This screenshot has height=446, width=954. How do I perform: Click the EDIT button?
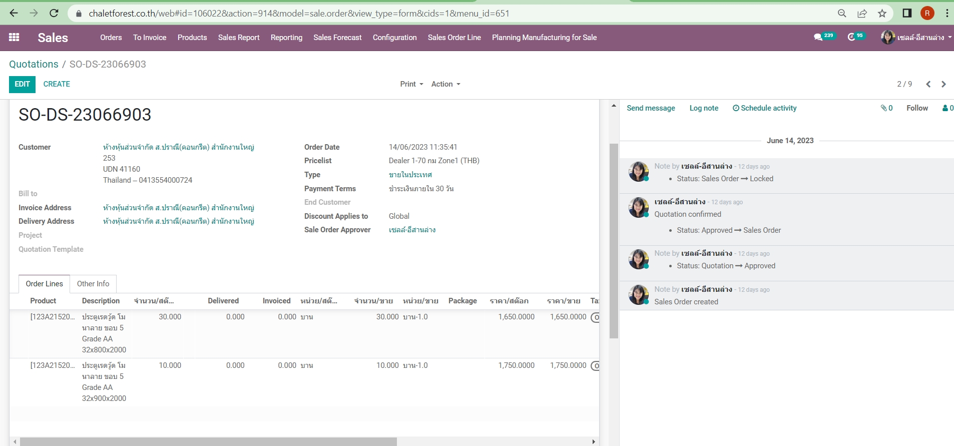pos(22,84)
